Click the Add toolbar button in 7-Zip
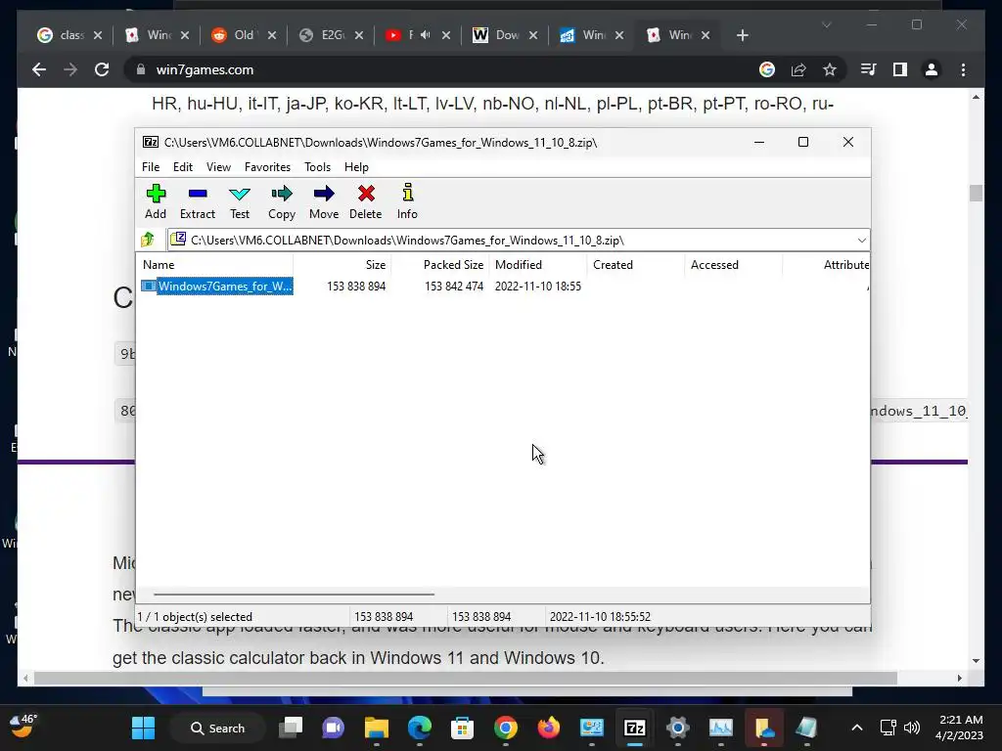1002x751 pixels. click(156, 201)
